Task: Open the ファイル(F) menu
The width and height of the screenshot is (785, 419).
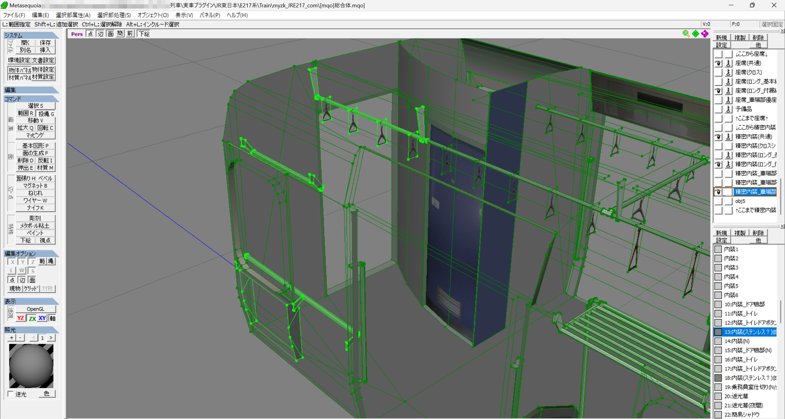Action: click(x=14, y=15)
